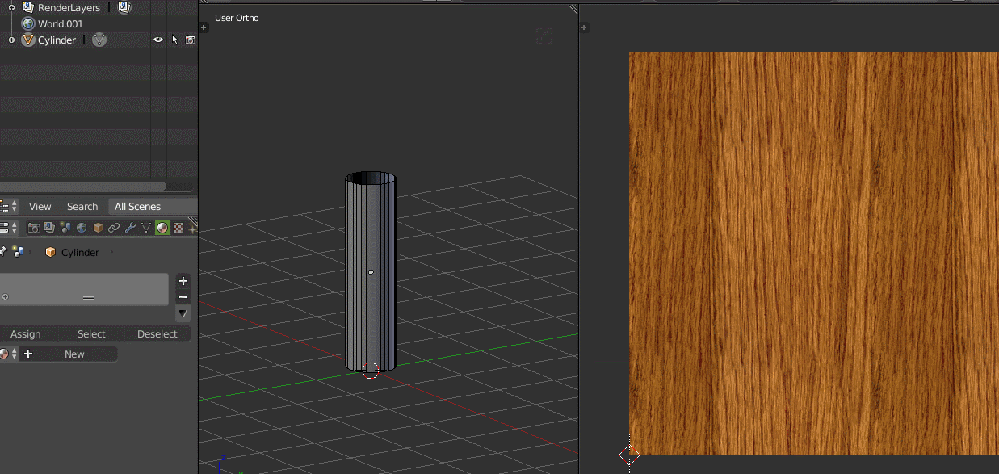This screenshot has width=999, height=474.
Task: Click the Assign button
Action: pyautogui.click(x=25, y=333)
